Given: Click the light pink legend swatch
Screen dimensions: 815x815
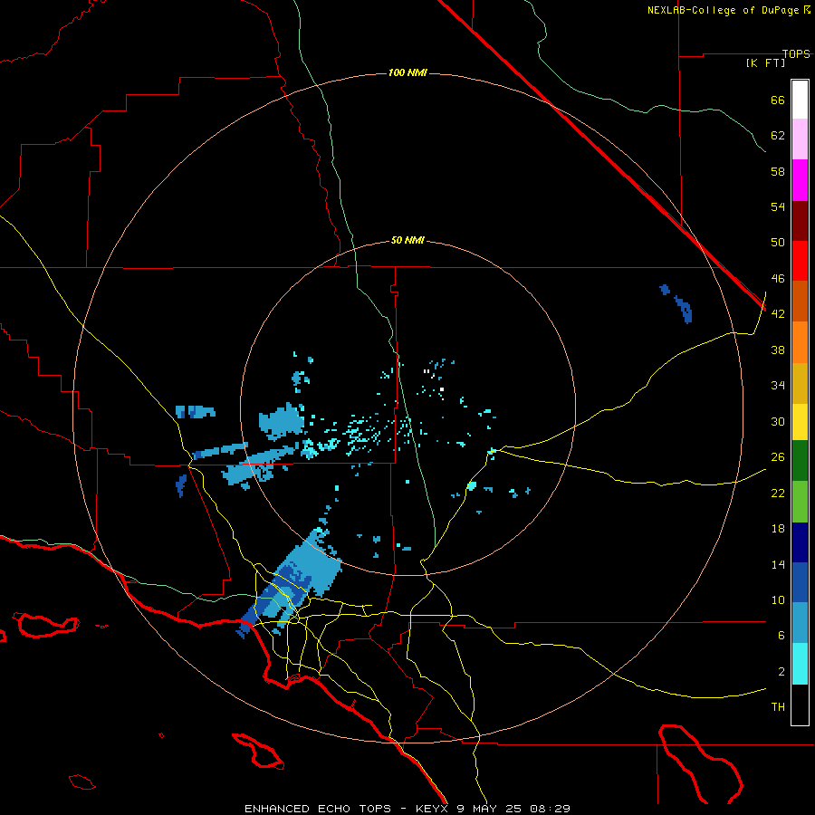Looking at the screenshot, I should click(x=800, y=139).
